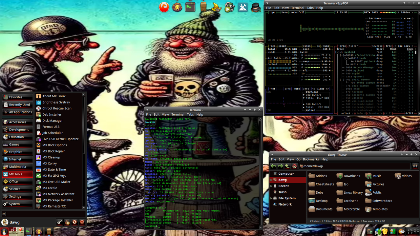Screen dimensions: 420x236
Task: Launch the terminal icon in top dock
Action: pos(190,7)
